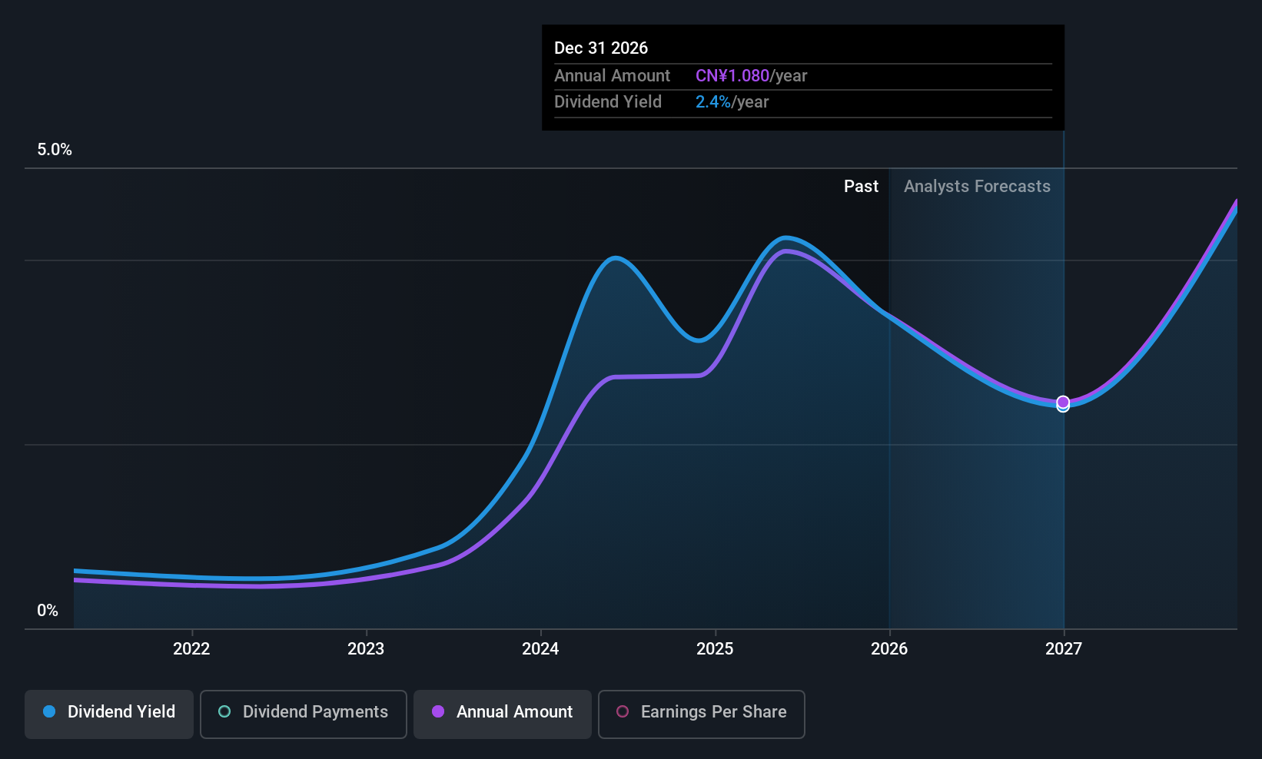Click the 2022 axis label
The width and height of the screenshot is (1262, 759).
191,649
